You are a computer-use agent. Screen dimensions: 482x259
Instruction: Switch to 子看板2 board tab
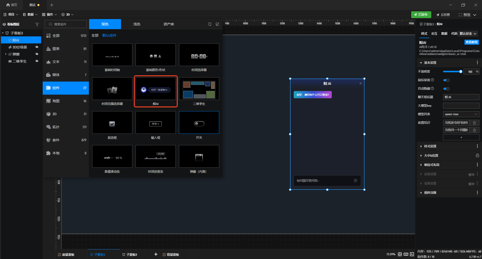[130, 254]
